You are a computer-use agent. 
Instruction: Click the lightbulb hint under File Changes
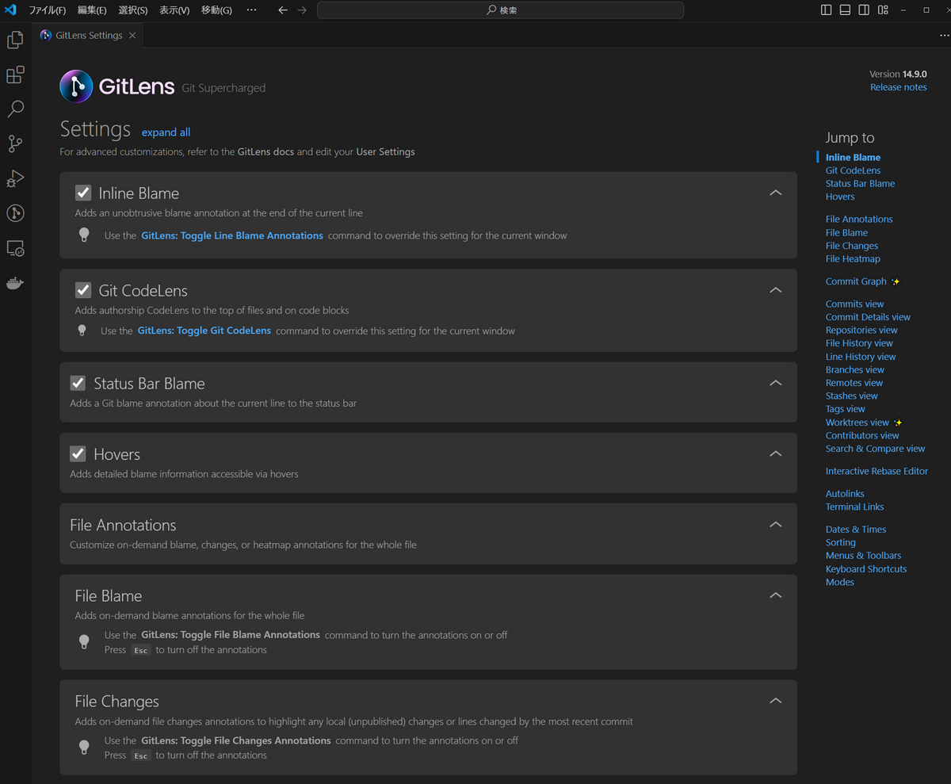click(84, 748)
